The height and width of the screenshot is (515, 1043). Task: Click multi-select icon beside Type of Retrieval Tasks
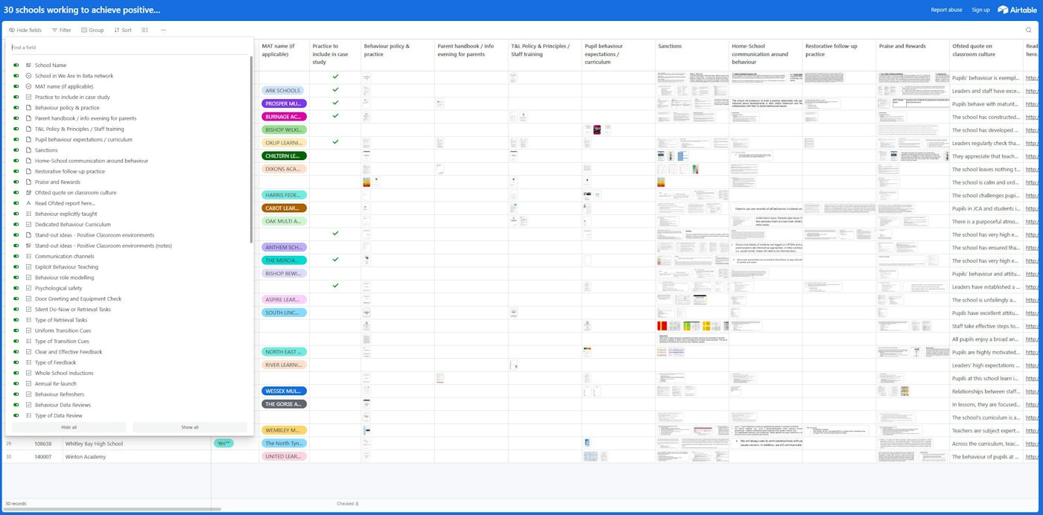point(28,320)
